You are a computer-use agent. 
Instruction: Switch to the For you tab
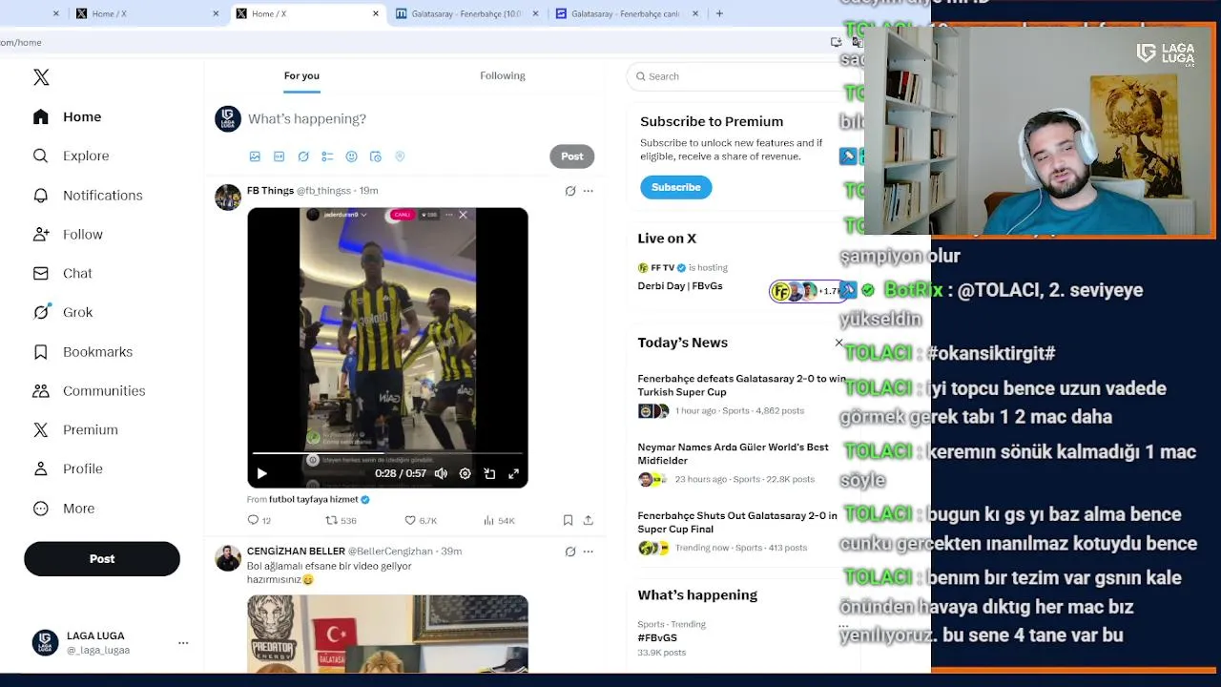(x=301, y=75)
